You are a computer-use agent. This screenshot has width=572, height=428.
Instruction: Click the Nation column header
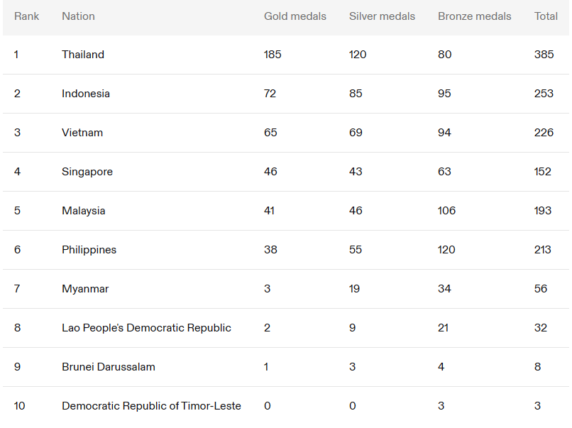coord(78,16)
